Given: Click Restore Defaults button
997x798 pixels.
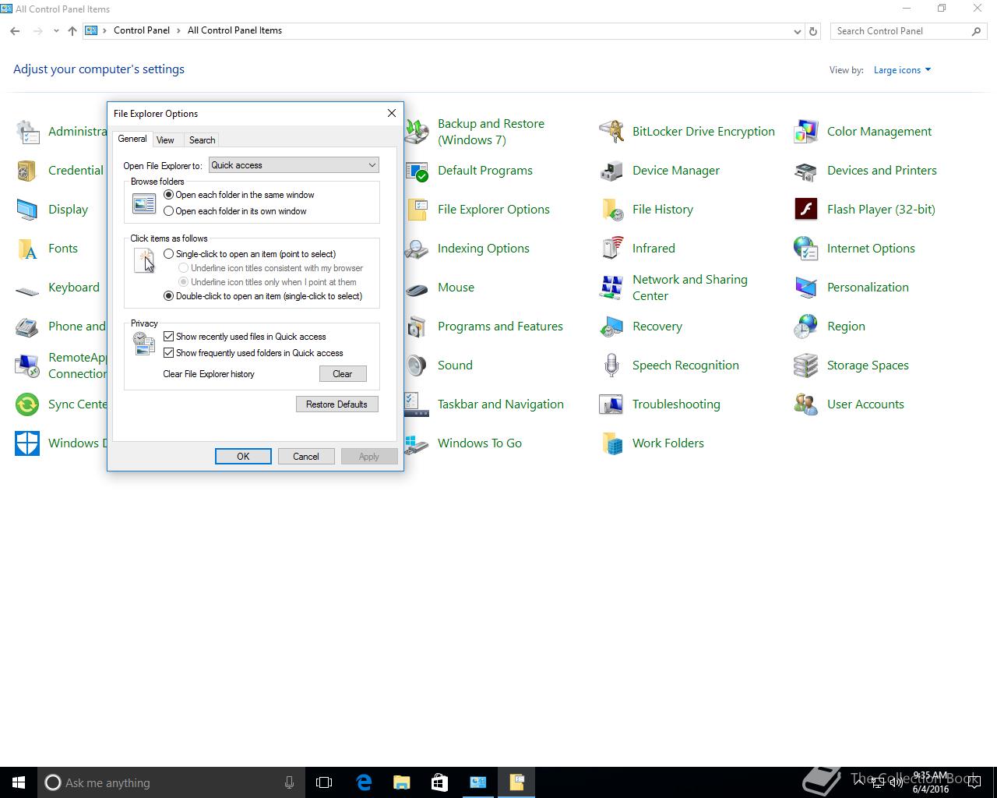Looking at the screenshot, I should pos(336,404).
